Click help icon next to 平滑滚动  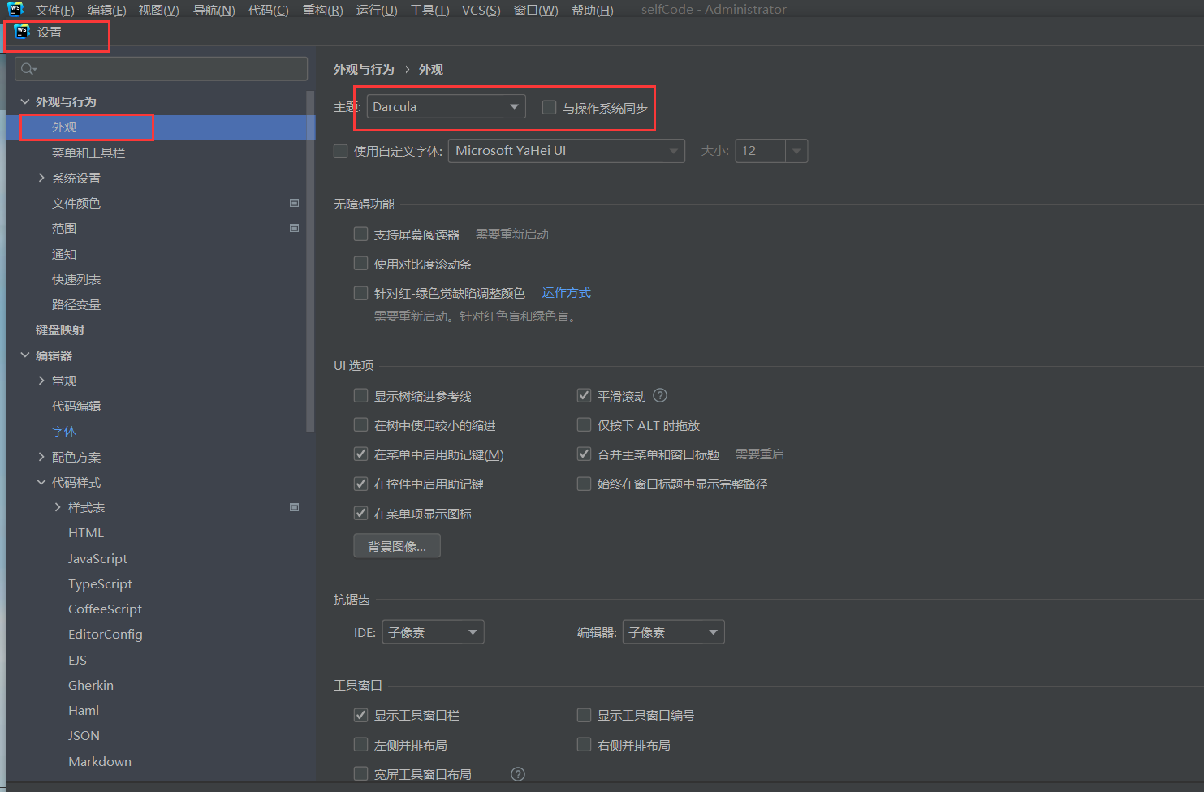click(x=660, y=396)
